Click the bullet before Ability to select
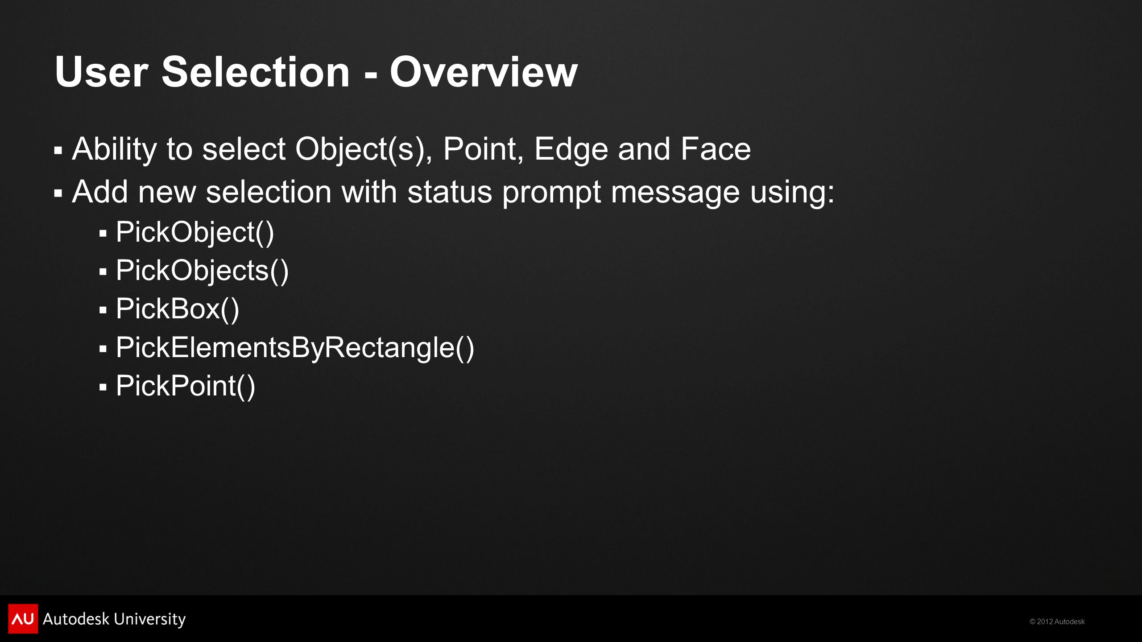 [x=58, y=151]
